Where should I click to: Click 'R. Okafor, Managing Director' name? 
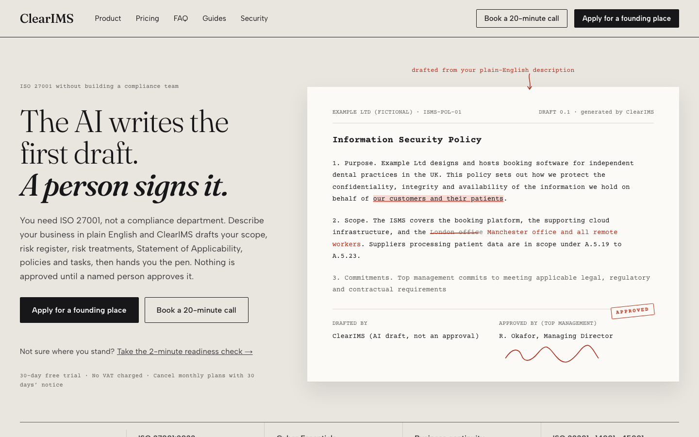pos(556,336)
